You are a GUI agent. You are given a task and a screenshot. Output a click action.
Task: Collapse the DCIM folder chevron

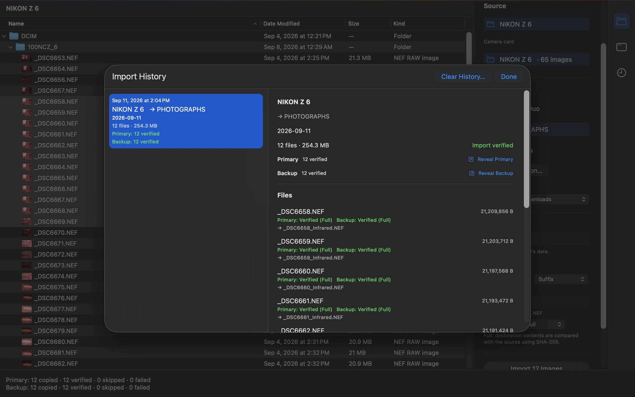[4, 36]
